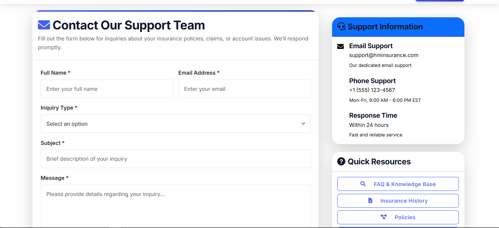Click the Response Time heading
Viewport: 499px width, 228px height.
(373, 115)
